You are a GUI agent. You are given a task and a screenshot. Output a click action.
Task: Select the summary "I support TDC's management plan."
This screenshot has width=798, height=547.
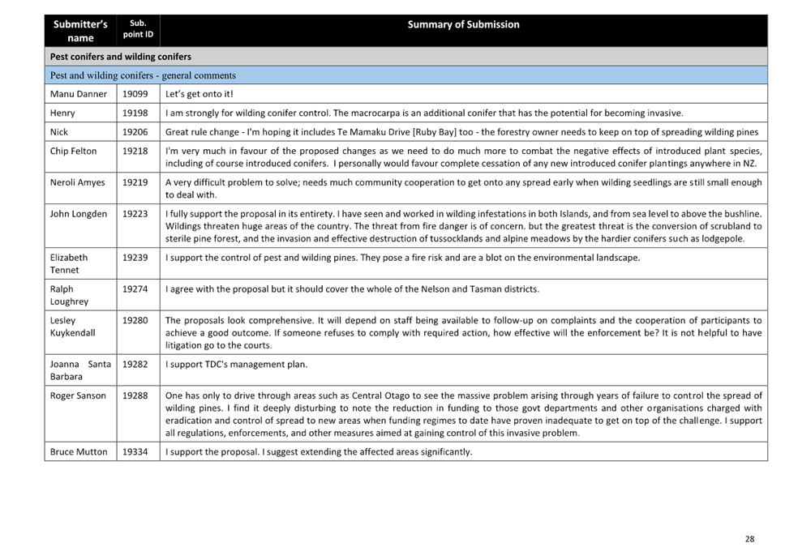[236, 365]
